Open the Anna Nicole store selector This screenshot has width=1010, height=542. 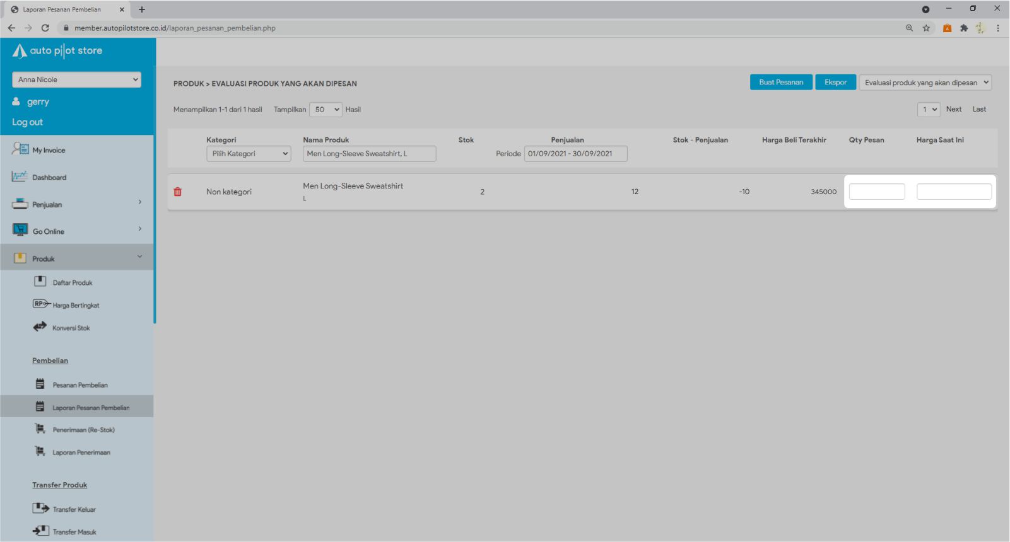tap(76, 79)
